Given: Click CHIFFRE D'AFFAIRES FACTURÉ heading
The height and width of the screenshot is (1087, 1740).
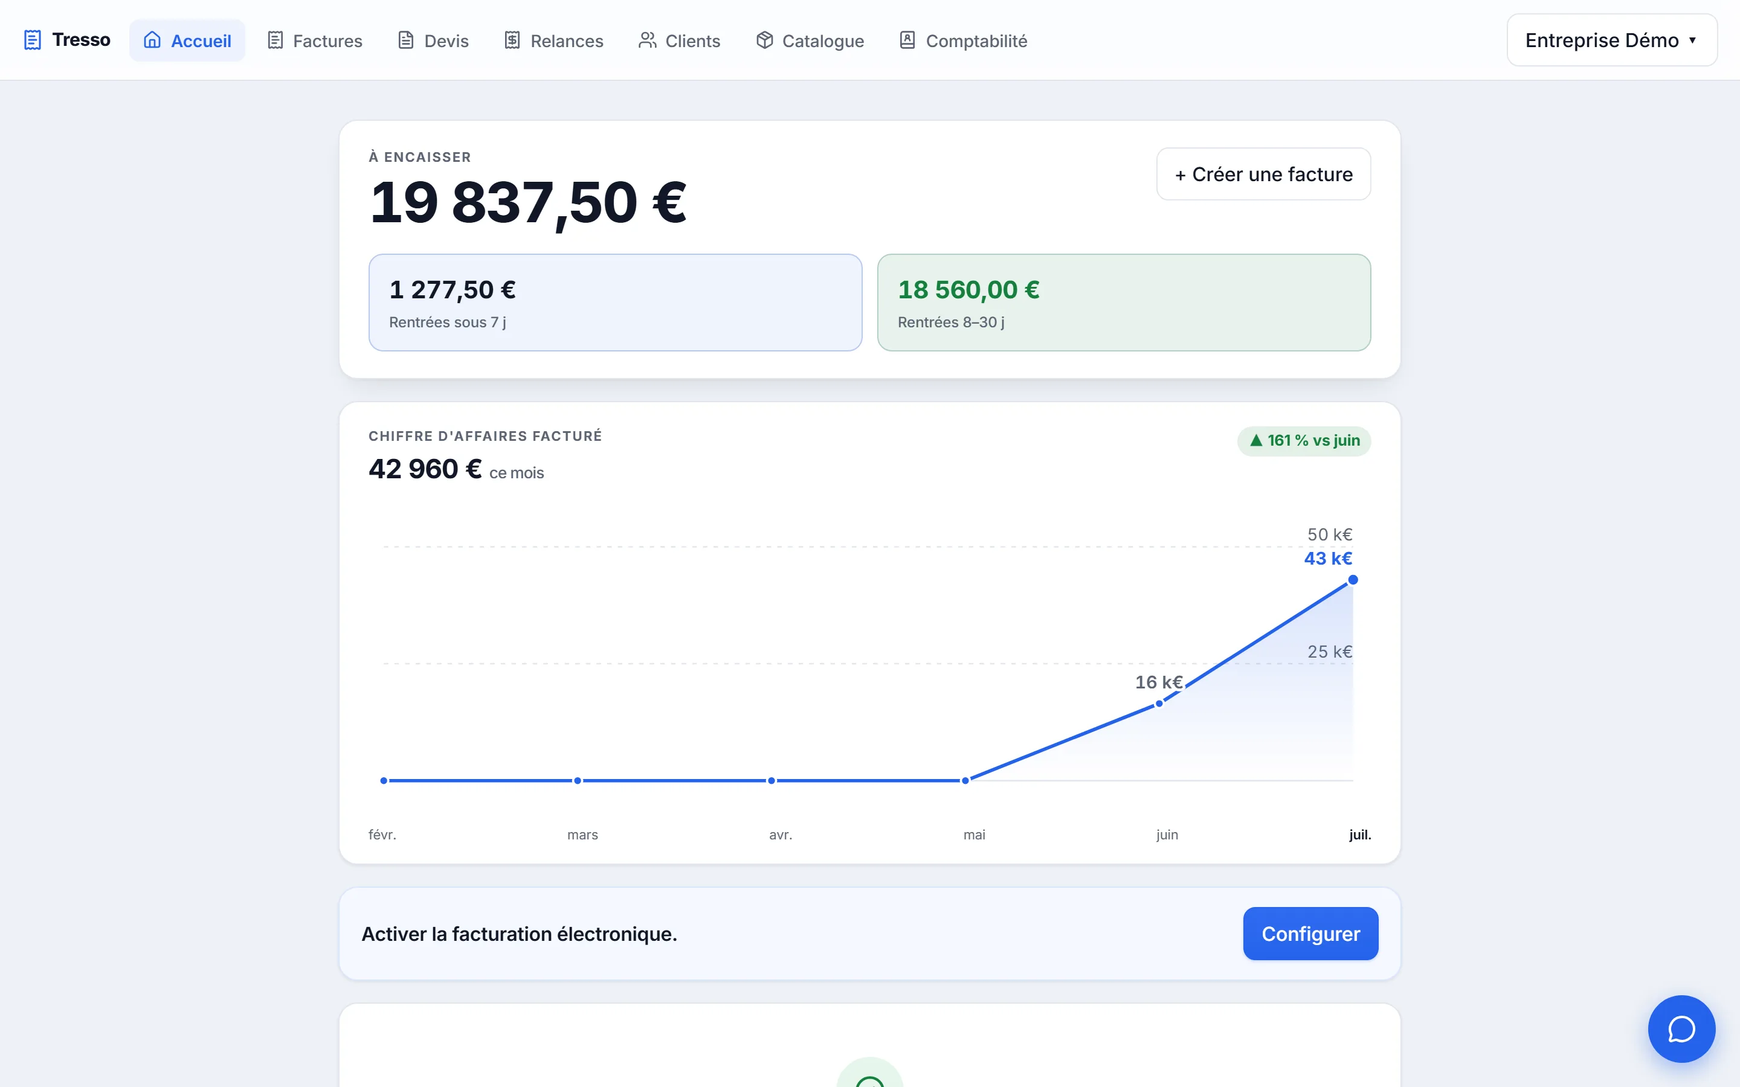Looking at the screenshot, I should 485,435.
